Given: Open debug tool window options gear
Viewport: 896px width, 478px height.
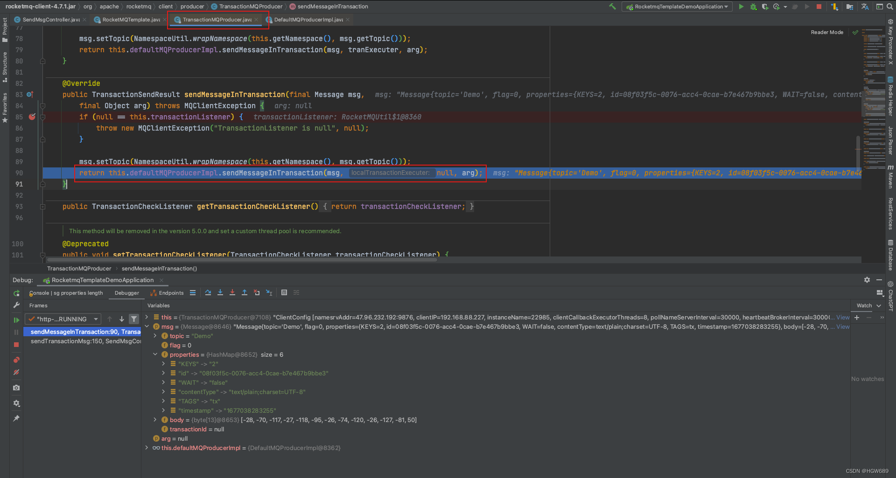Looking at the screenshot, I should click(x=867, y=280).
